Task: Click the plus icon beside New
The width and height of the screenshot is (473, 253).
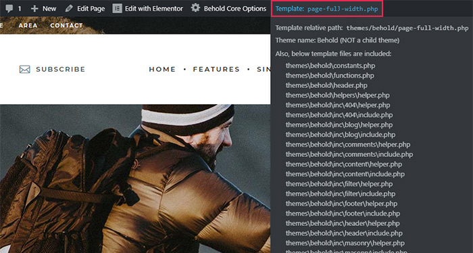Action: 34,8
